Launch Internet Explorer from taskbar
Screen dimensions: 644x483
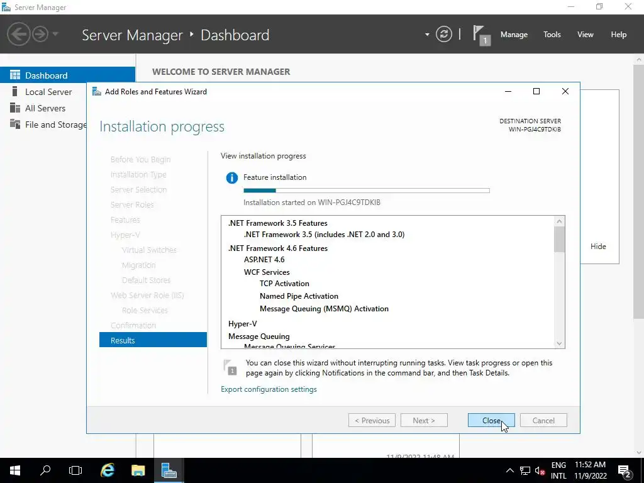pyautogui.click(x=107, y=470)
